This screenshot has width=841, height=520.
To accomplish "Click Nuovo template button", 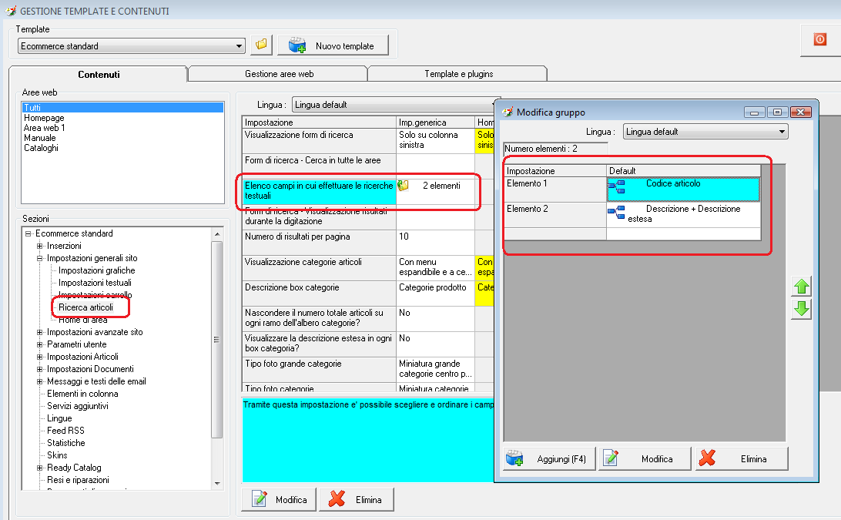I will pyautogui.click(x=333, y=45).
